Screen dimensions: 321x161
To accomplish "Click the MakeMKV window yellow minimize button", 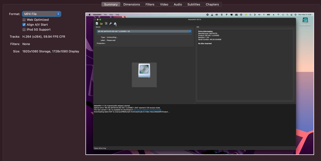I will coord(98,20).
